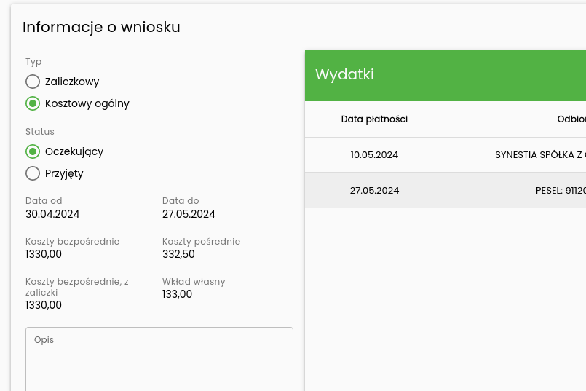
Task: Click the Status section label
Action: [x=40, y=132]
